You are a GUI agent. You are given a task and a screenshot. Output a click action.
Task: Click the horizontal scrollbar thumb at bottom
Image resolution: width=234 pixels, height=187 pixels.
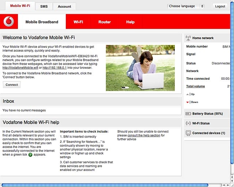coord(105,185)
